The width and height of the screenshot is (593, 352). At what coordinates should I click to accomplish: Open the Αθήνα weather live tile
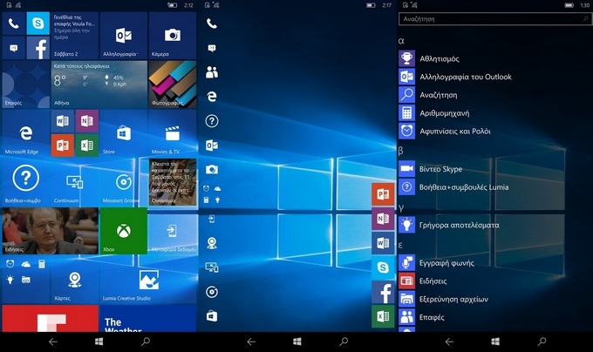click(99, 85)
